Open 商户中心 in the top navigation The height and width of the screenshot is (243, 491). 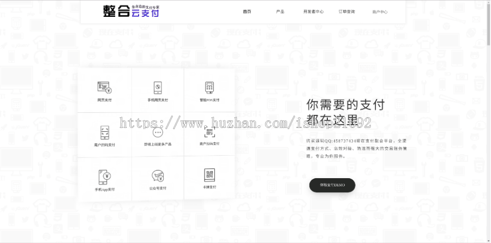click(x=380, y=12)
